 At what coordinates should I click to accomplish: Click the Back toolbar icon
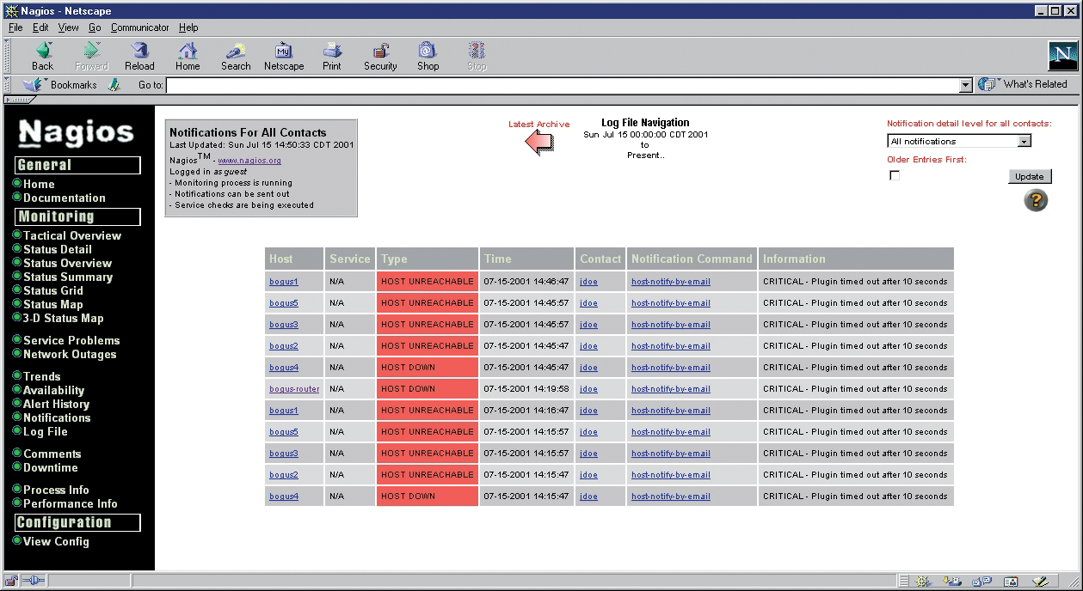pos(42,57)
